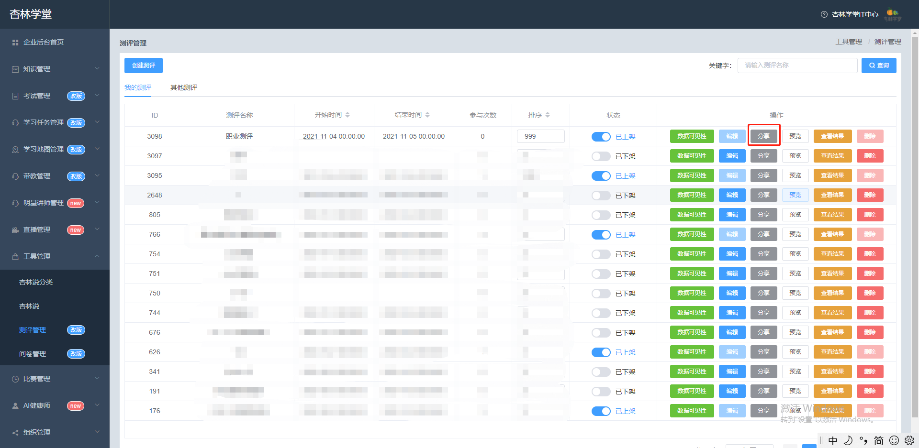Click the IME emoji smiley icon
919x448 pixels.
(894, 440)
